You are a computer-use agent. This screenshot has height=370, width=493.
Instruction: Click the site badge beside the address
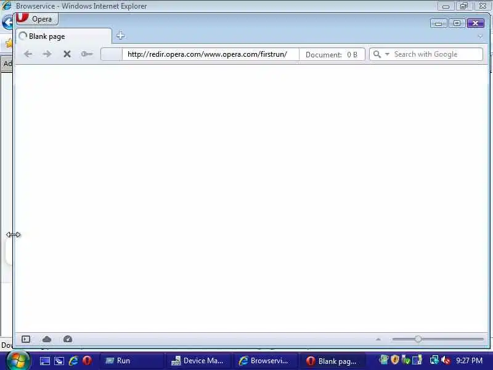[112, 54]
